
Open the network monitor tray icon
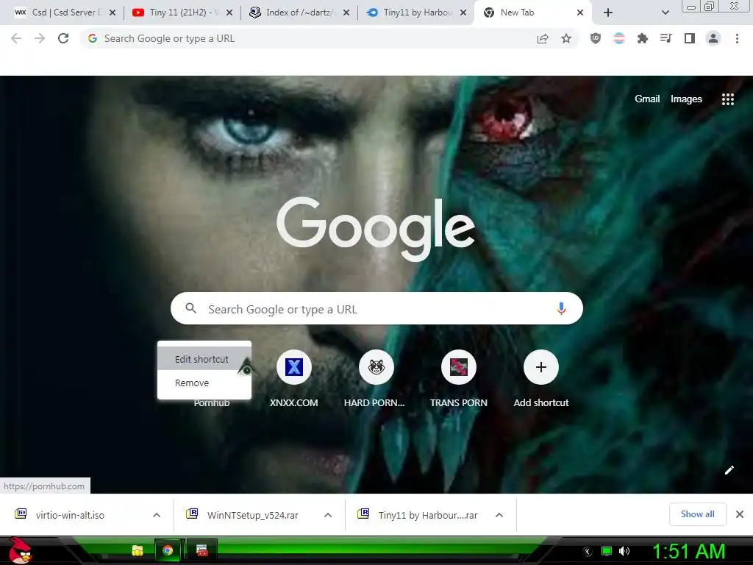click(607, 551)
